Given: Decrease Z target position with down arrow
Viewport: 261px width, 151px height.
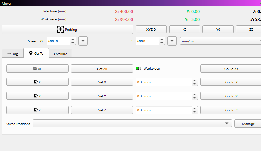Looking at the screenshot, I should (x=194, y=112).
